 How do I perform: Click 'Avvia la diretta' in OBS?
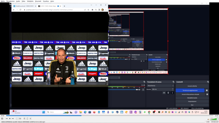click(x=192, y=86)
